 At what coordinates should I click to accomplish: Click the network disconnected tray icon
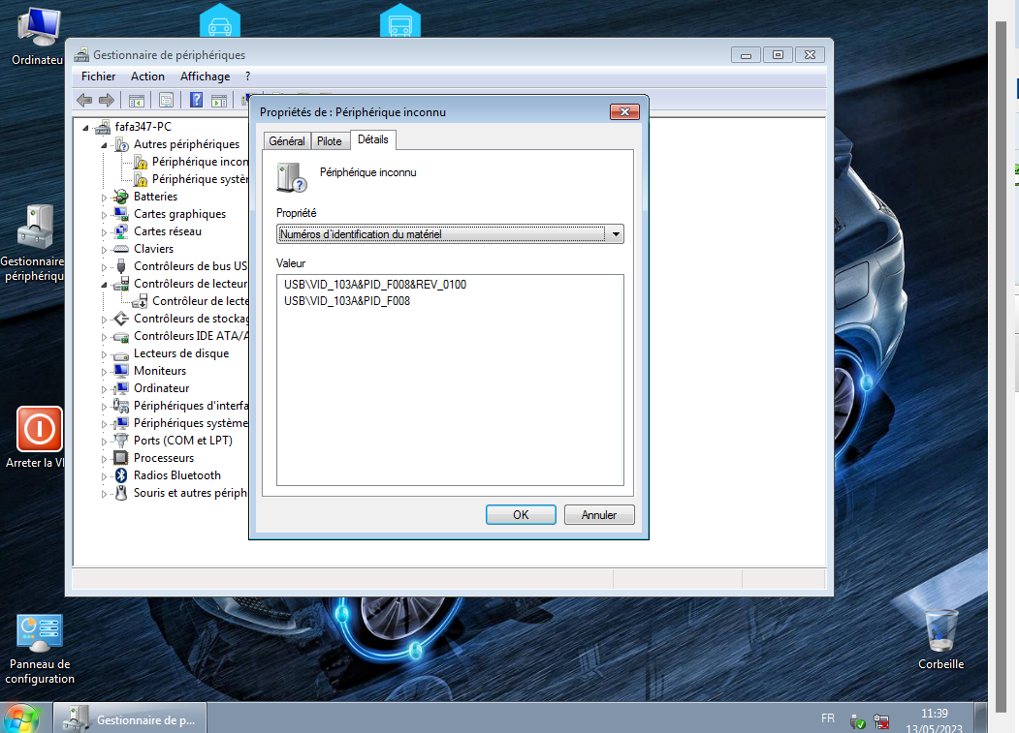click(882, 721)
